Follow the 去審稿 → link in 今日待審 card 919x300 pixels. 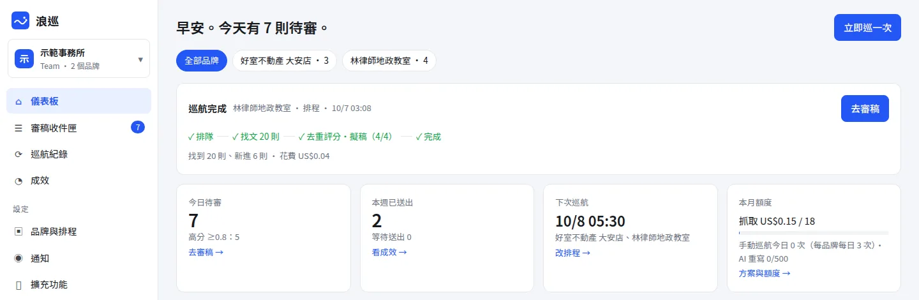tap(205, 252)
